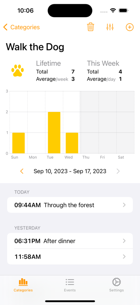Tap the Sunday bar in chart
The width and height of the screenshot is (140, 305).
(18, 143)
